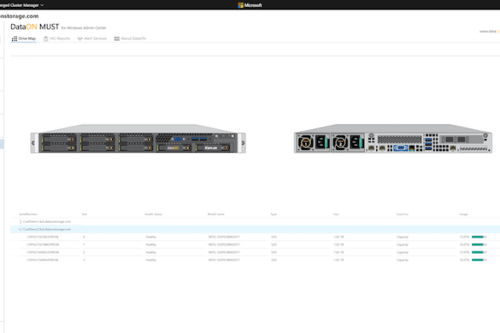Click the usage bar for slot 1
The image size is (500, 333).
coord(479,245)
